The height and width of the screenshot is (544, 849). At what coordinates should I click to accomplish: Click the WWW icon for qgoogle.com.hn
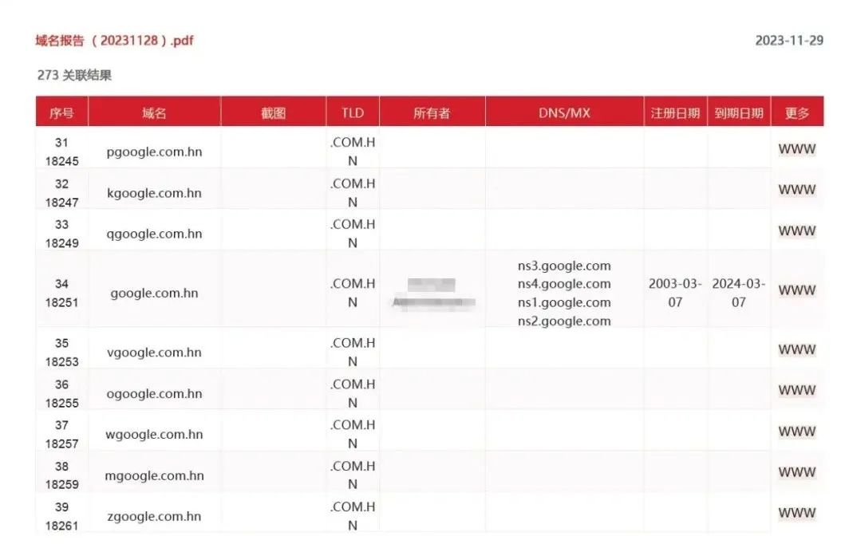point(796,231)
